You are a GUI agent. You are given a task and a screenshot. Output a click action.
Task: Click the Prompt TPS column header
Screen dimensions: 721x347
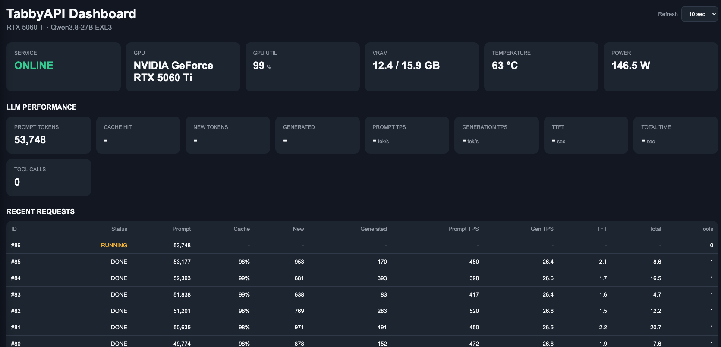(x=463, y=229)
